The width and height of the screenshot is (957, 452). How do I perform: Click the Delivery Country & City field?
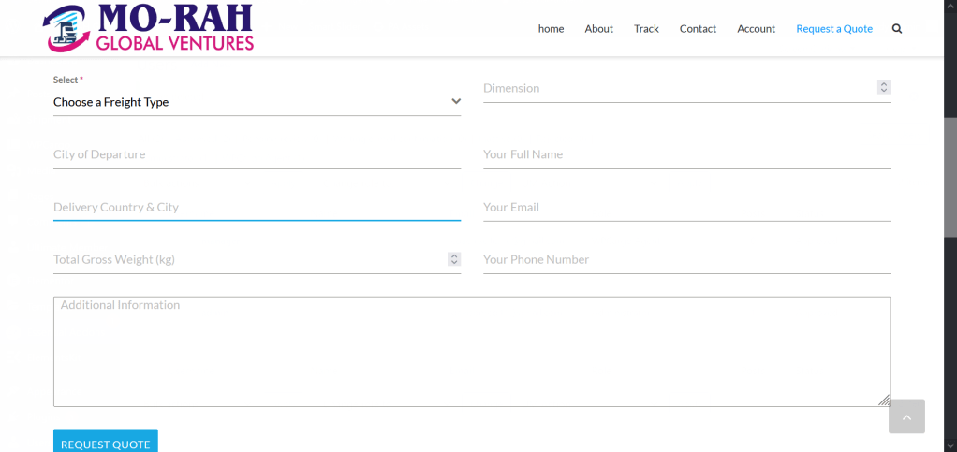(x=257, y=207)
